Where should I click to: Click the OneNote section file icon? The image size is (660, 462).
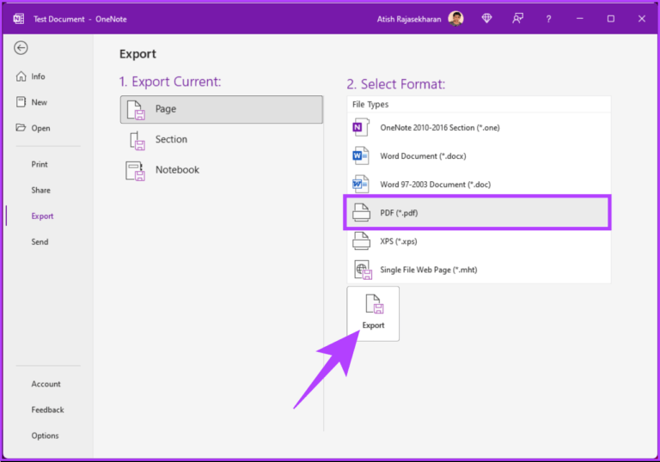[361, 127]
